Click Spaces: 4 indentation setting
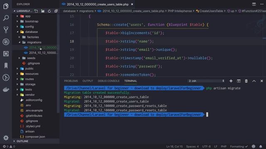Viewport: 266px width, 149px height. [192, 147]
